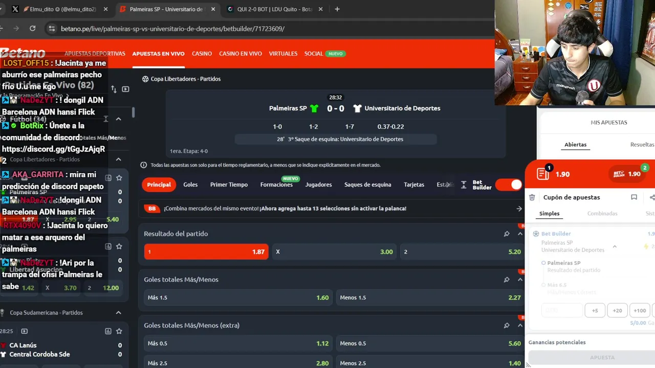Bet on draw X at 3.00

[335, 252]
